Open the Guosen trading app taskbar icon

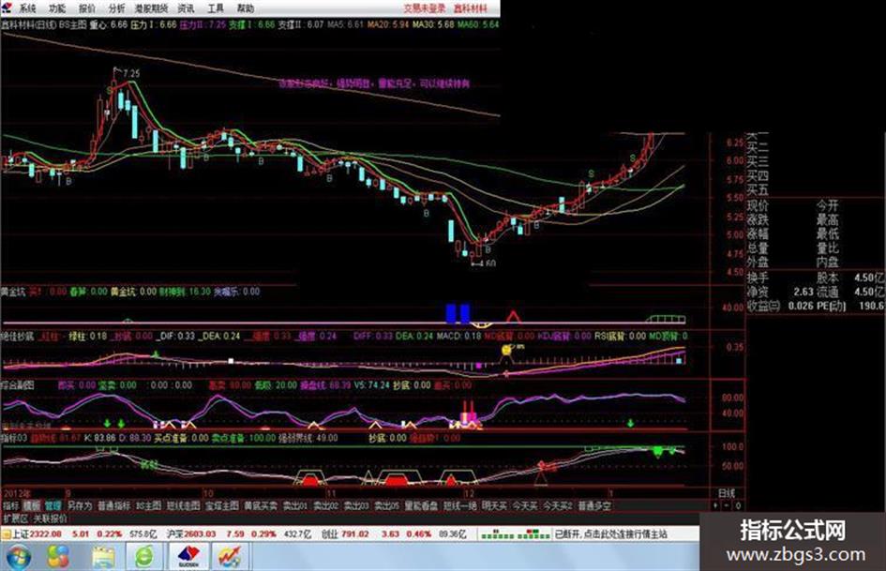point(188,557)
